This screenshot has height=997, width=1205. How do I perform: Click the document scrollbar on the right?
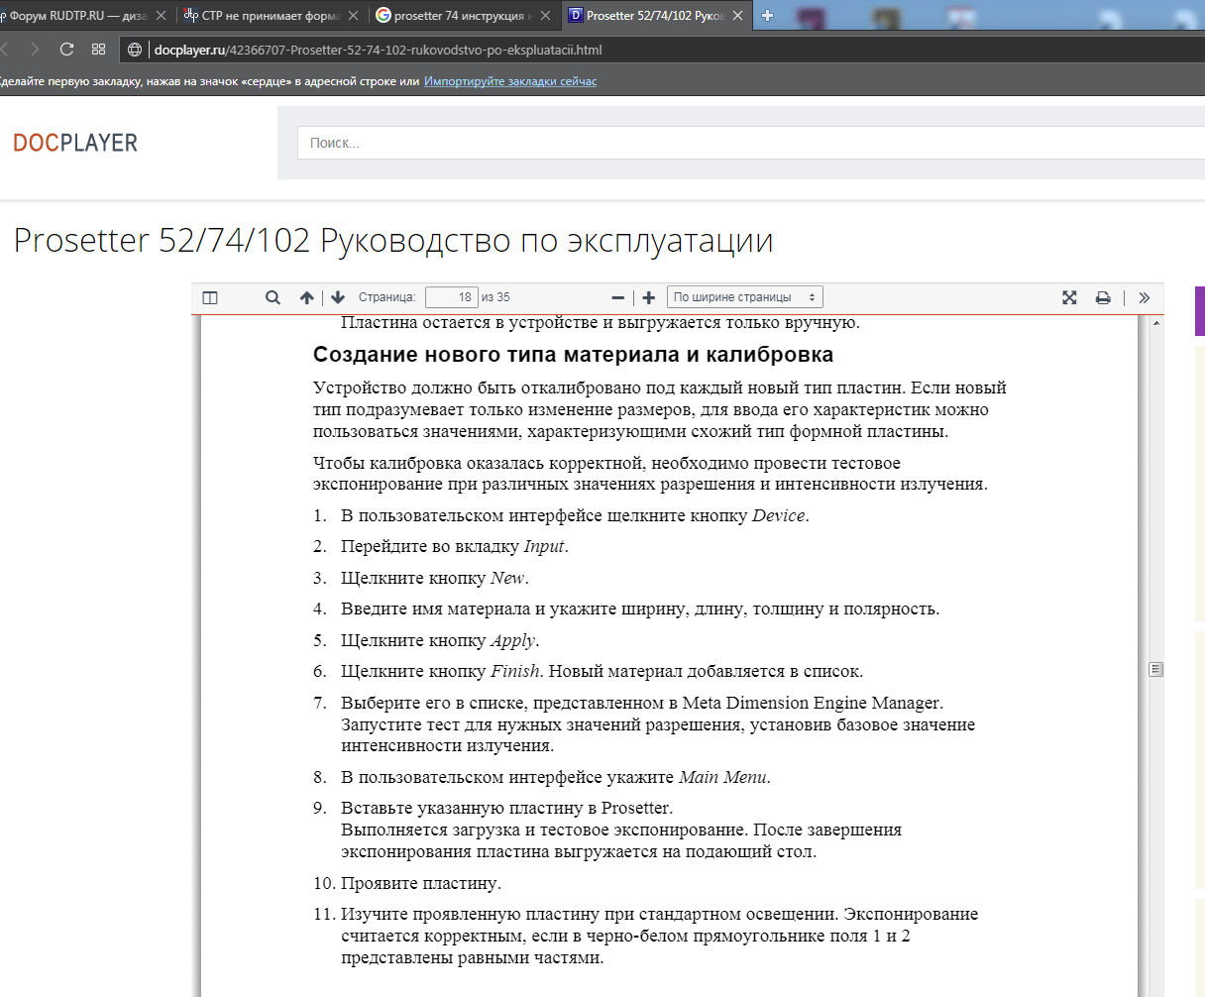tap(1155, 669)
